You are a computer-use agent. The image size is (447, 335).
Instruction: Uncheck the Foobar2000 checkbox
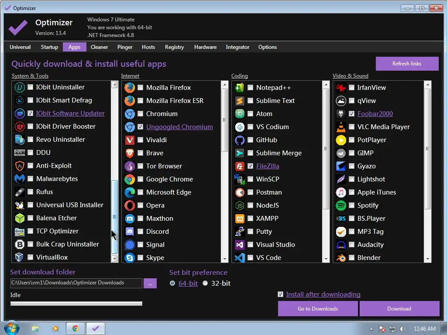[351, 114]
